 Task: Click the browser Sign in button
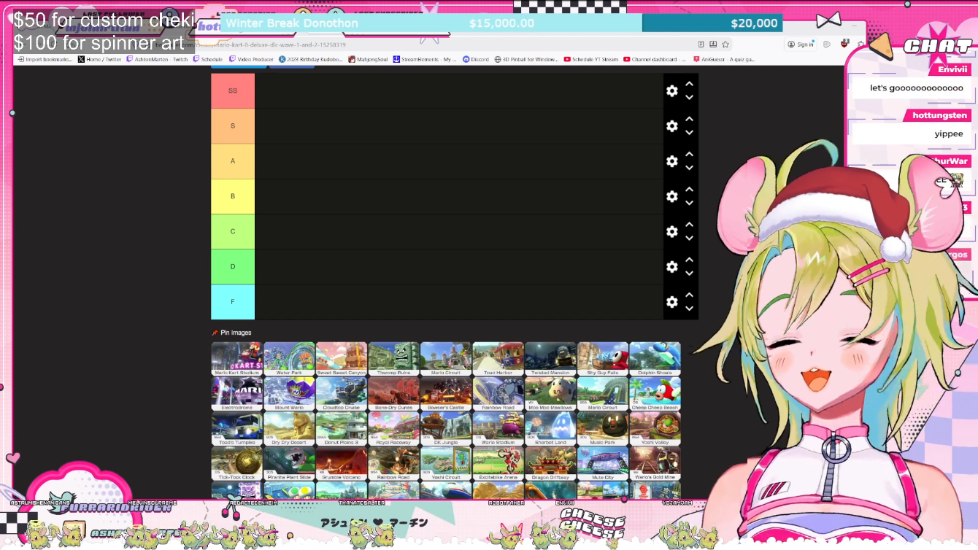pyautogui.click(x=801, y=44)
